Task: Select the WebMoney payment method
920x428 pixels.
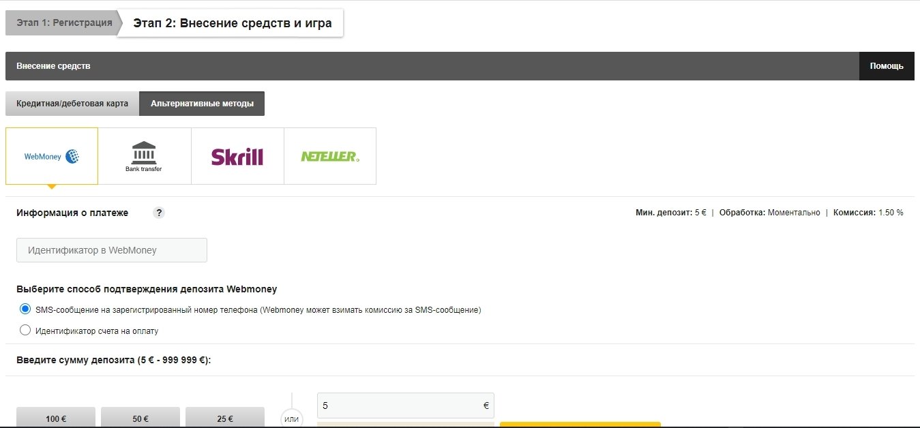Action: [52, 156]
